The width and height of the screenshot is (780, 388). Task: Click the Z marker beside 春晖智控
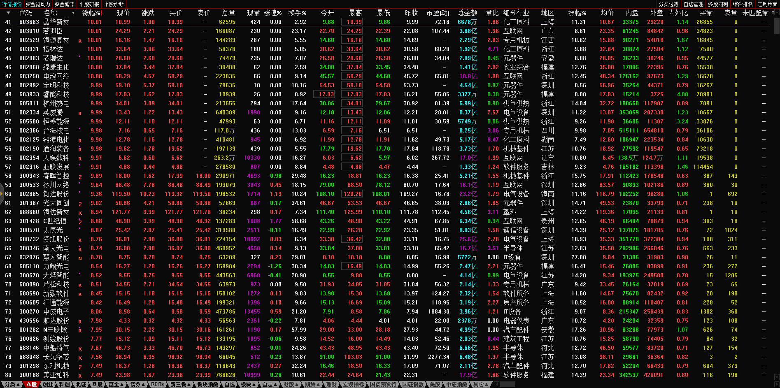tap(80, 177)
